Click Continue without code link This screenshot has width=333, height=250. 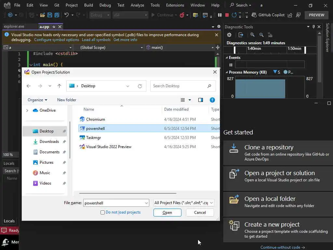pos(283,247)
